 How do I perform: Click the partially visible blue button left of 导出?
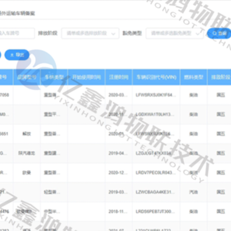click(1, 55)
